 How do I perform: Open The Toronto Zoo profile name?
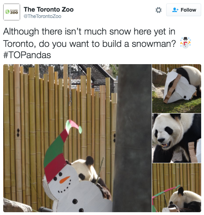pos(48,10)
